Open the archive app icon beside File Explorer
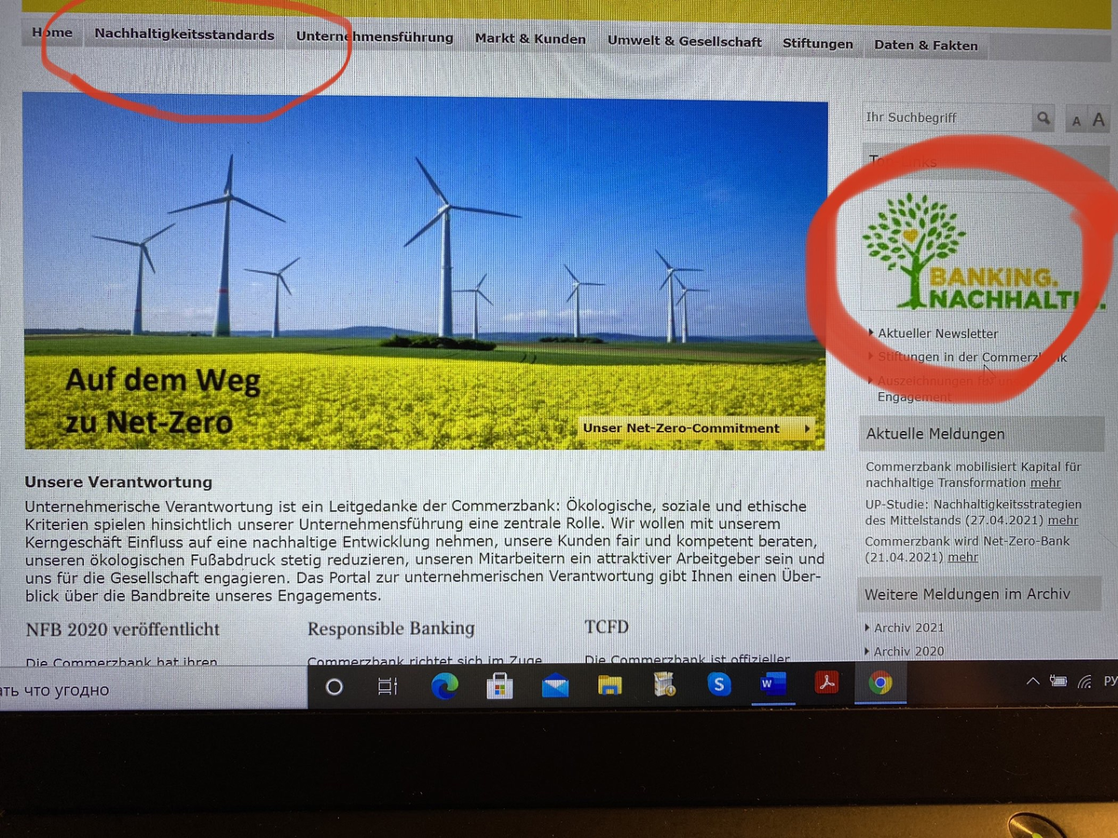The width and height of the screenshot is (1118, 838). tap(664, 685)
